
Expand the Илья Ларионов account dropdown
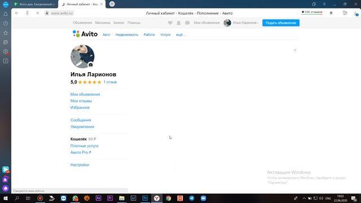245,23
